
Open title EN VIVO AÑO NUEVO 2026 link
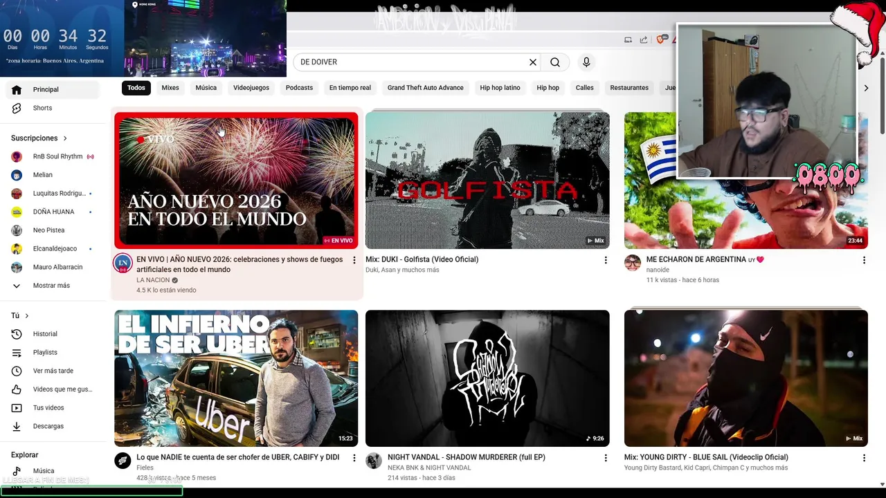[x=239, y=264]
